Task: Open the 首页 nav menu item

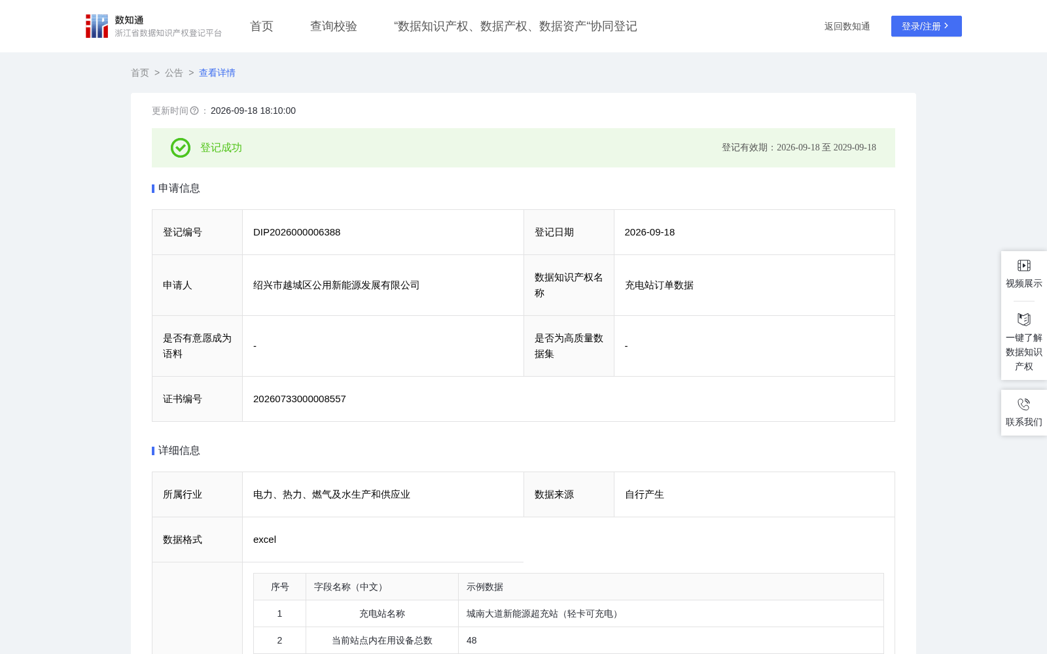Action: pyautogui.click(x=262, y=26)
